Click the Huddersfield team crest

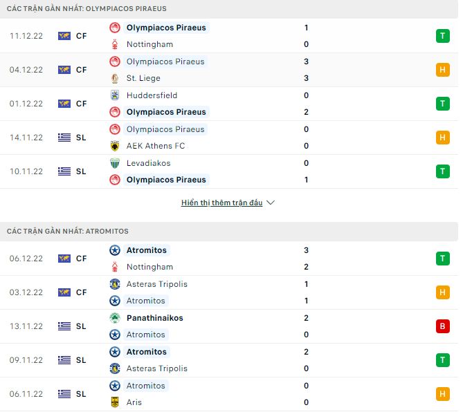coord(115,95)
